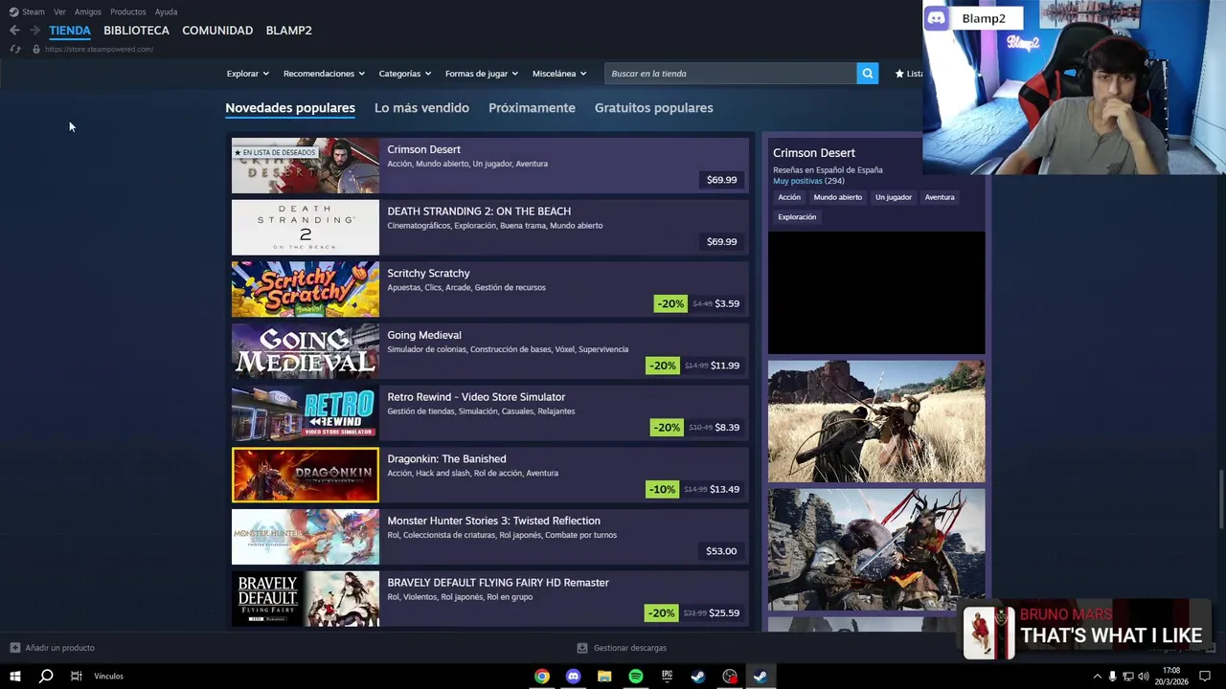The height and width of the screenshot is (689, 1226).
Task: Expand the Categorías dropdown
Action: click(404, 74)
